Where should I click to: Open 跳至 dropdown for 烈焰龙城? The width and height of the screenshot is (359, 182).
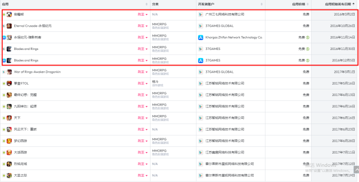142,164
